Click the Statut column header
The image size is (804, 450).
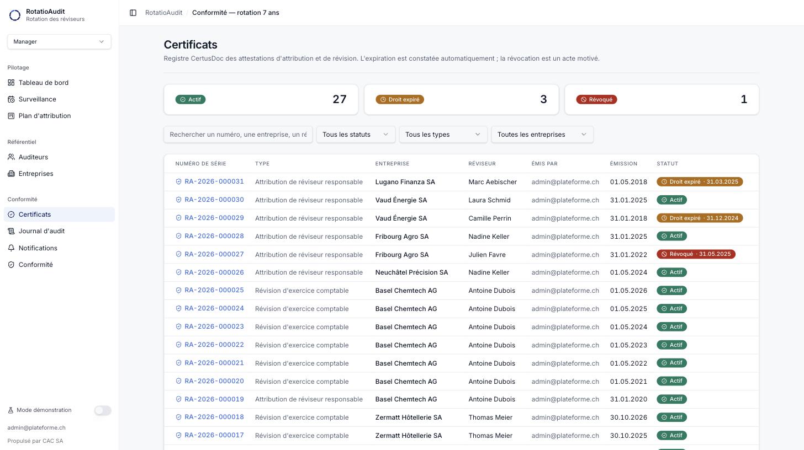click(x=667, y=164)
